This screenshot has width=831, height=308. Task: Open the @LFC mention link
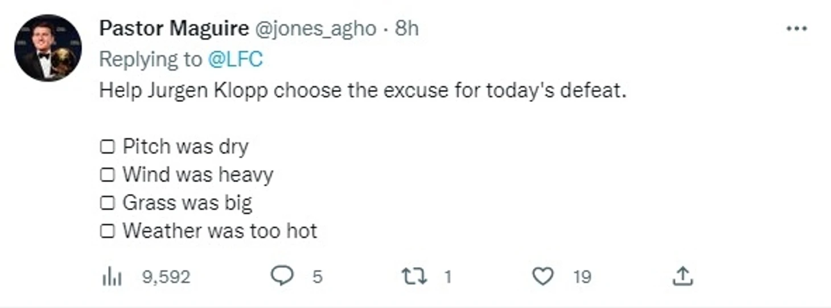(x=235, y=59)
